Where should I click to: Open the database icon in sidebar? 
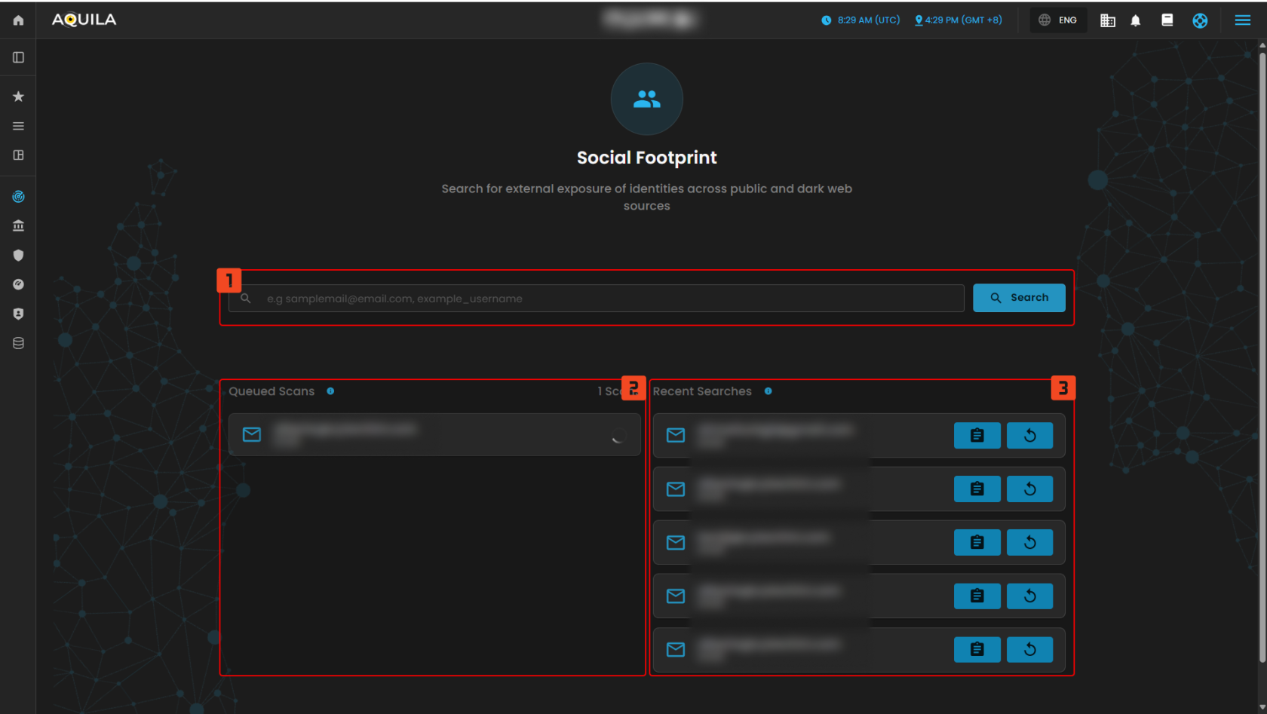(x=18, y=343)
